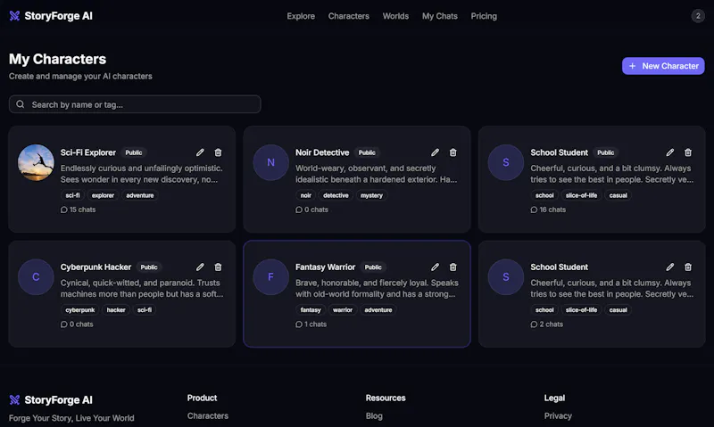The image size is (714, 427).
Task: Edit the Public School Student with 16 chats
Action: (670, 152)
